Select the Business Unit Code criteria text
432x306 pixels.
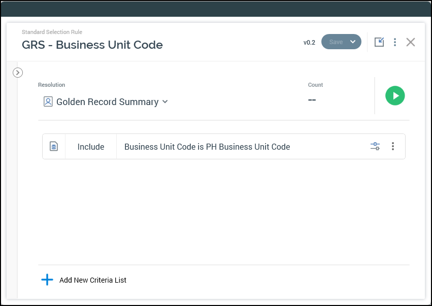tap(207, 147)
